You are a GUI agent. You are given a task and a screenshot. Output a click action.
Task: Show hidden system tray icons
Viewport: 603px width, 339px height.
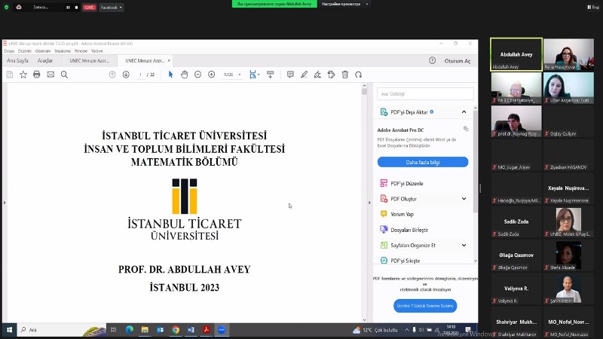pyautogui.click(x=406, y=330)
